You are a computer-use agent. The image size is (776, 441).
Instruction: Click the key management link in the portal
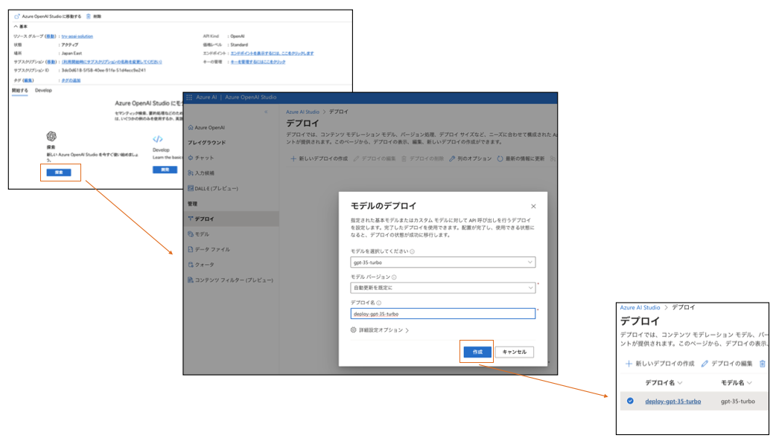[258, 62]
